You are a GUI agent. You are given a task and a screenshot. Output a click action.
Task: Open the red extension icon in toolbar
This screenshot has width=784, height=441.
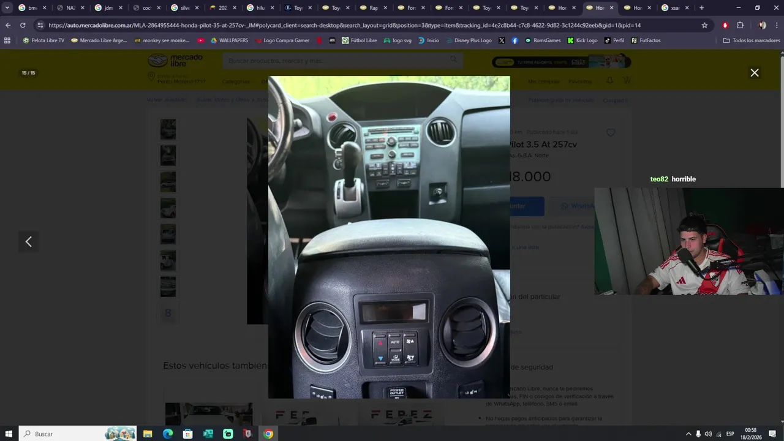pos(725,25)
